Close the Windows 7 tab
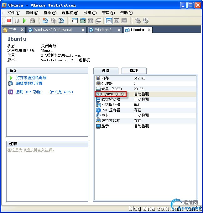The width and height of the screenshot is (203, 213). tap(119, 30)
